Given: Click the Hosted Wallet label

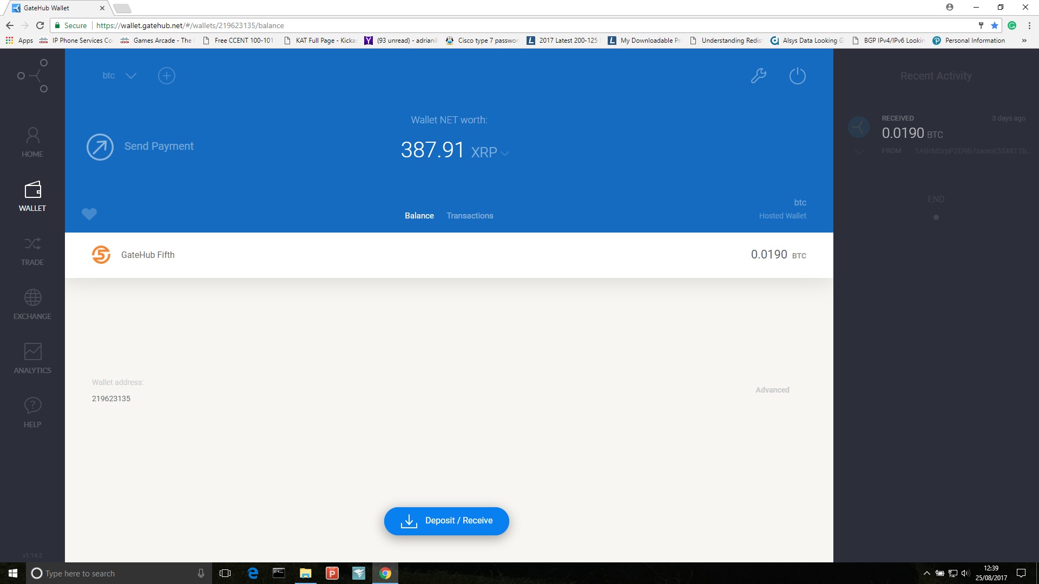Looking at the screenshot, I should point(782,216).
